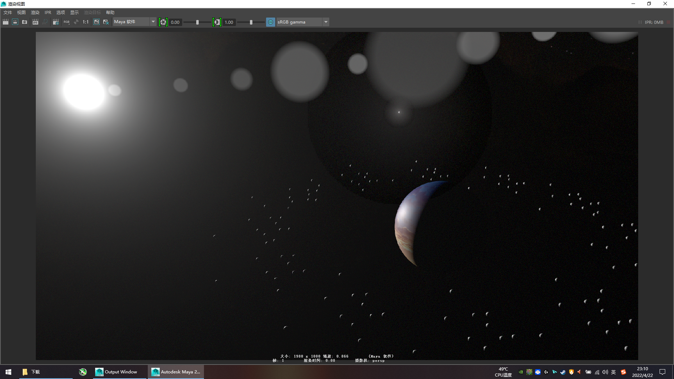Toggle the exposure control icon

[163, 22]
